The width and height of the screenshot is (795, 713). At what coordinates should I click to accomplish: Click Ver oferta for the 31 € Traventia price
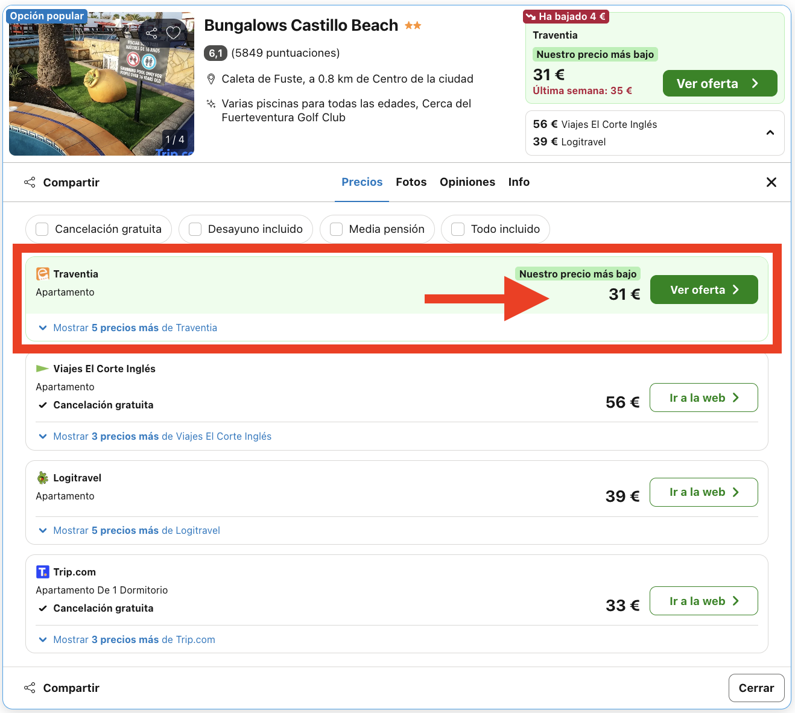(703, 290)
